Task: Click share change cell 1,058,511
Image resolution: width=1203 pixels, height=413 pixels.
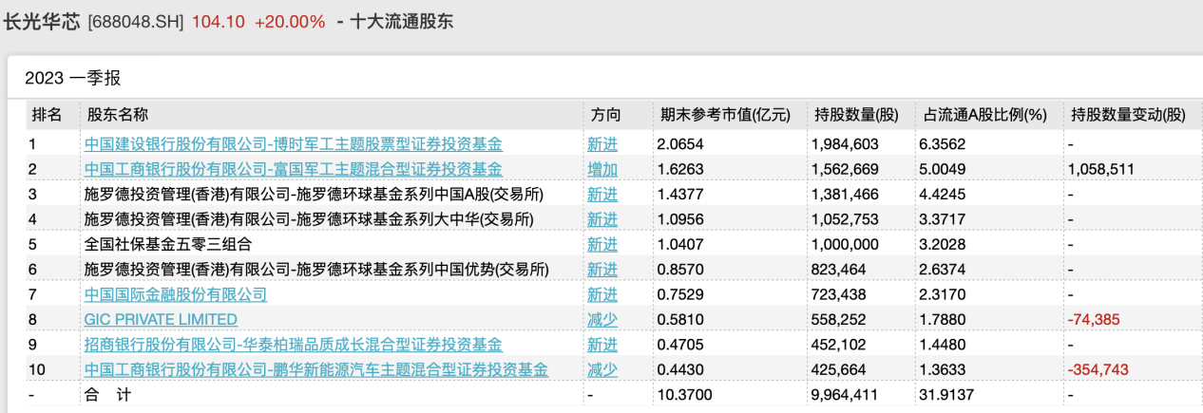Action: (x=1103, y=169)
